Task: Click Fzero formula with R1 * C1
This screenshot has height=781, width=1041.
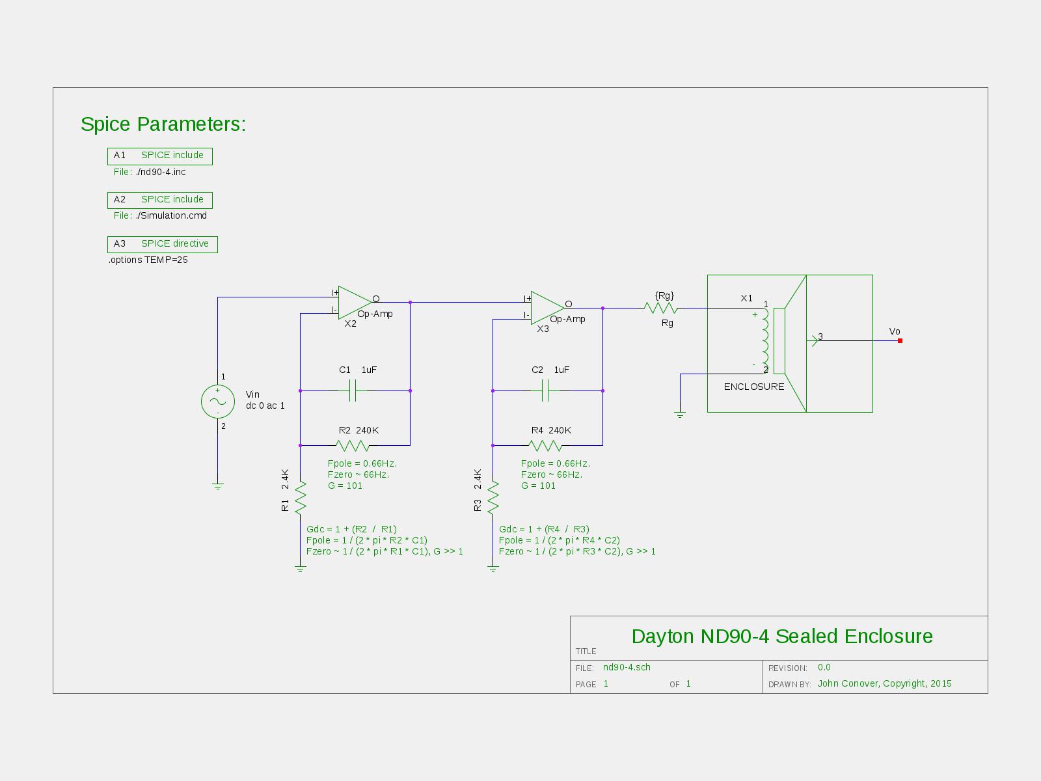Action: point(385,551)
